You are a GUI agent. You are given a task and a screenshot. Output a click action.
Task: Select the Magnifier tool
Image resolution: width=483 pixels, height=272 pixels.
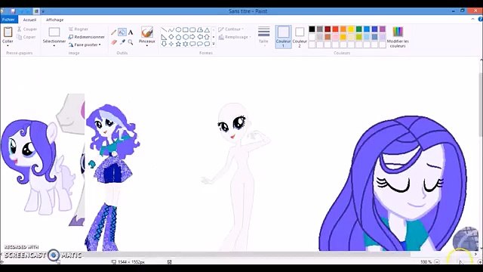[x=131, y=42]
